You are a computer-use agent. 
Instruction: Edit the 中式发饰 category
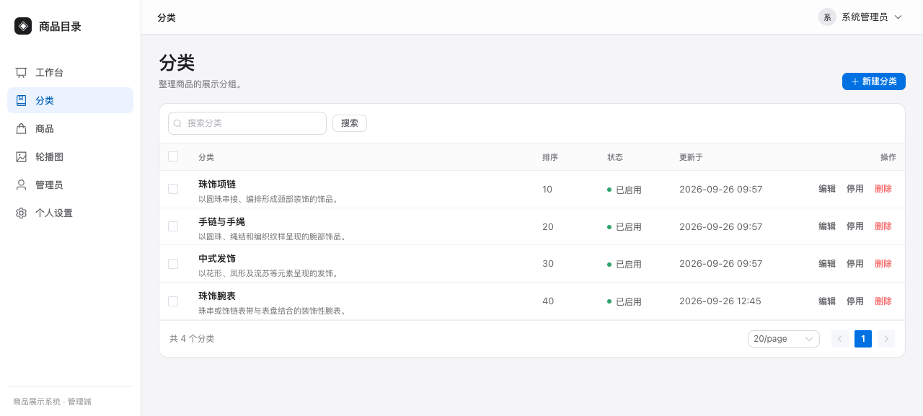[827, 264]
